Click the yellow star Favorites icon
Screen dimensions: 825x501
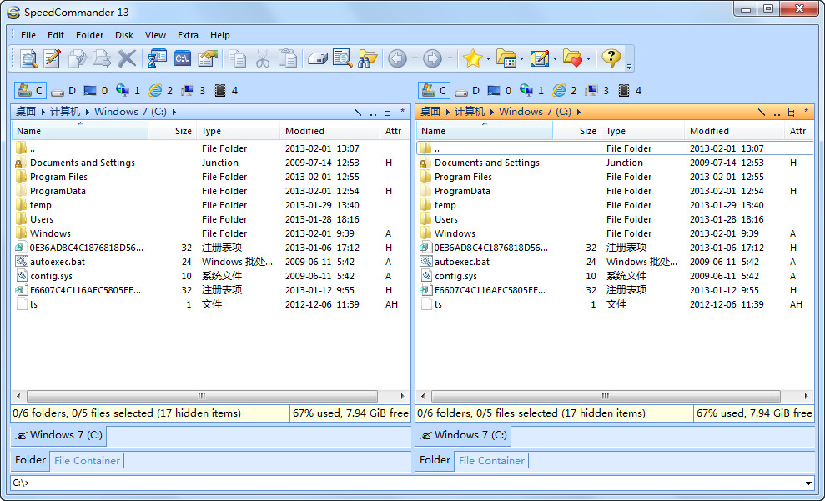point(472,58)
